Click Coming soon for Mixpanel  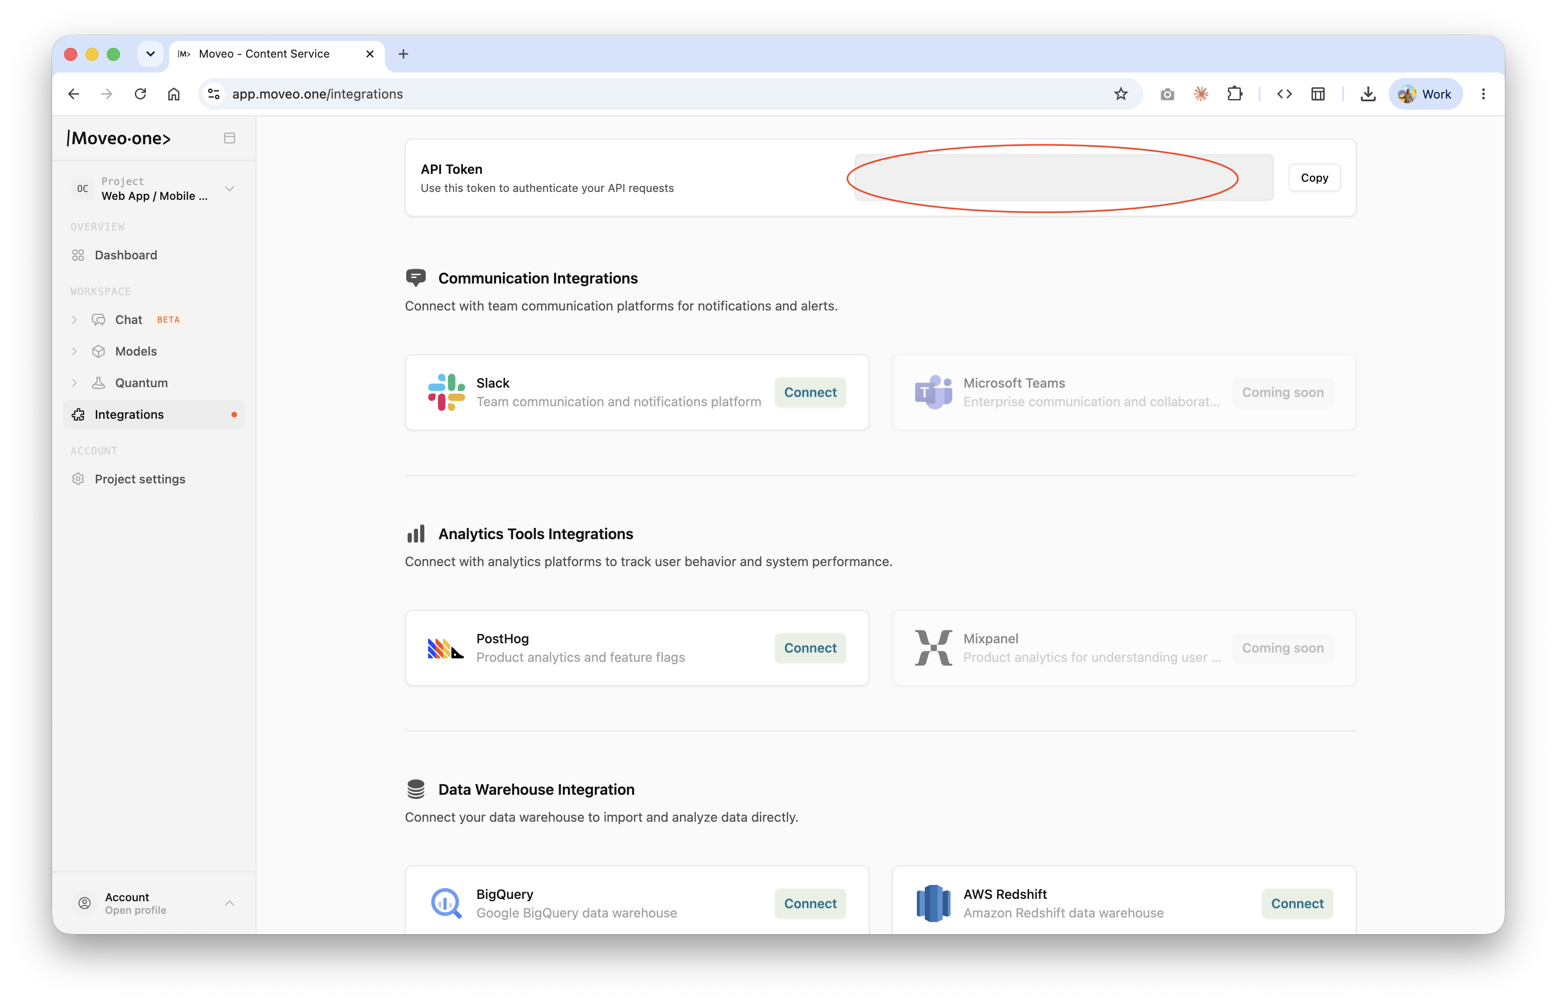point(1282,648)
